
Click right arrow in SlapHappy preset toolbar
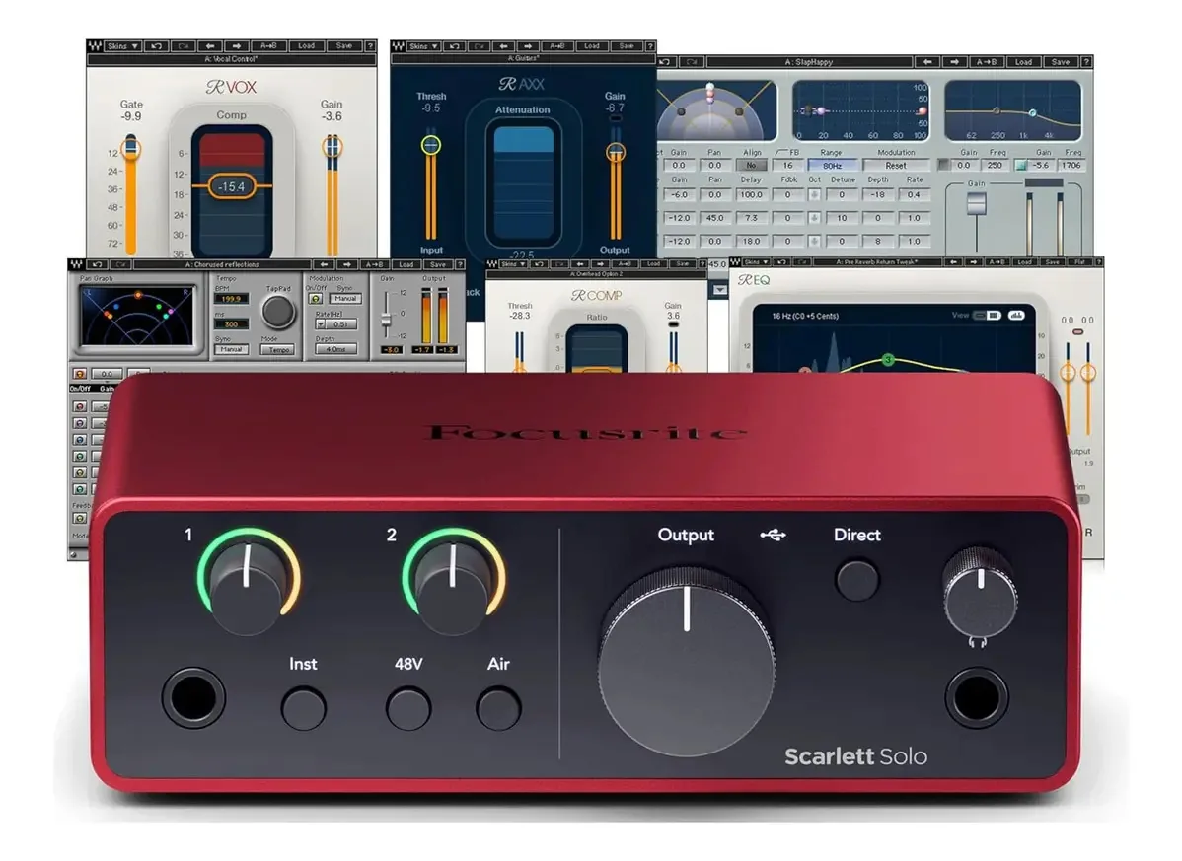pos(954,62)
